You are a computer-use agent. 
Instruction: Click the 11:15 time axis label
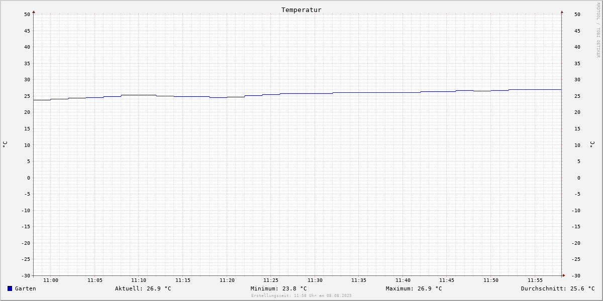tap(183, 280)
